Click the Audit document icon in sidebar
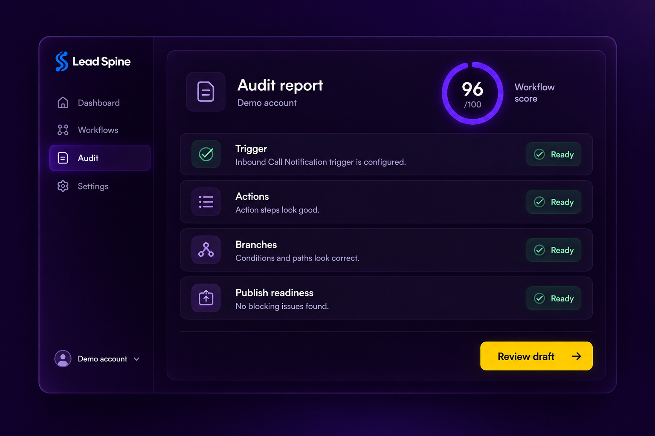Viewport: 655px width, 436px height. pos(63,158)
